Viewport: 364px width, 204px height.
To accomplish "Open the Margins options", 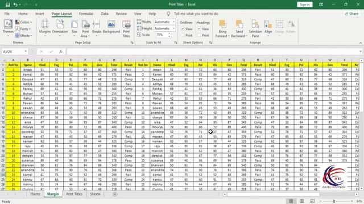I will pos(45,28).
